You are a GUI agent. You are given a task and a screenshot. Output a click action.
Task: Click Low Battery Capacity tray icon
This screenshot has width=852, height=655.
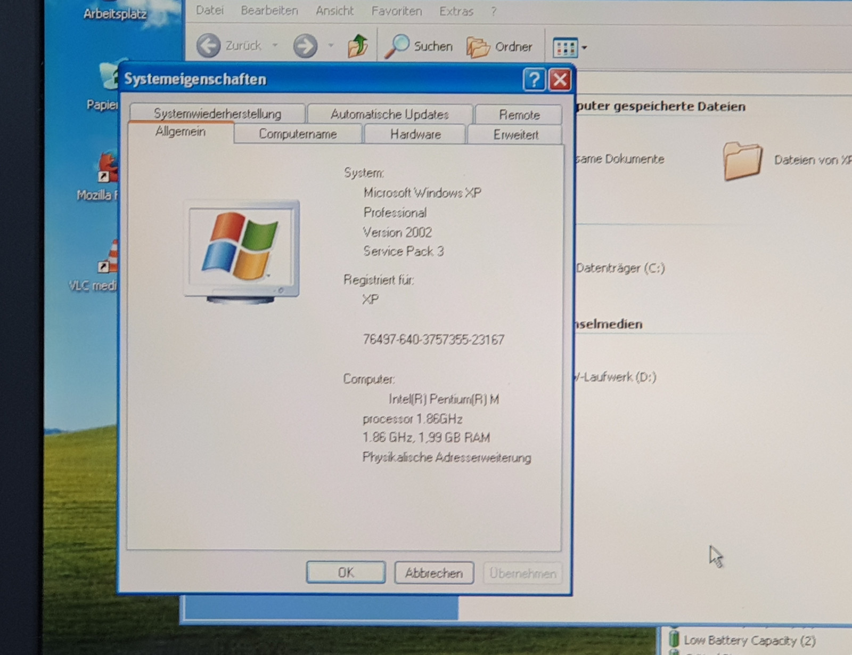[674, 638]
